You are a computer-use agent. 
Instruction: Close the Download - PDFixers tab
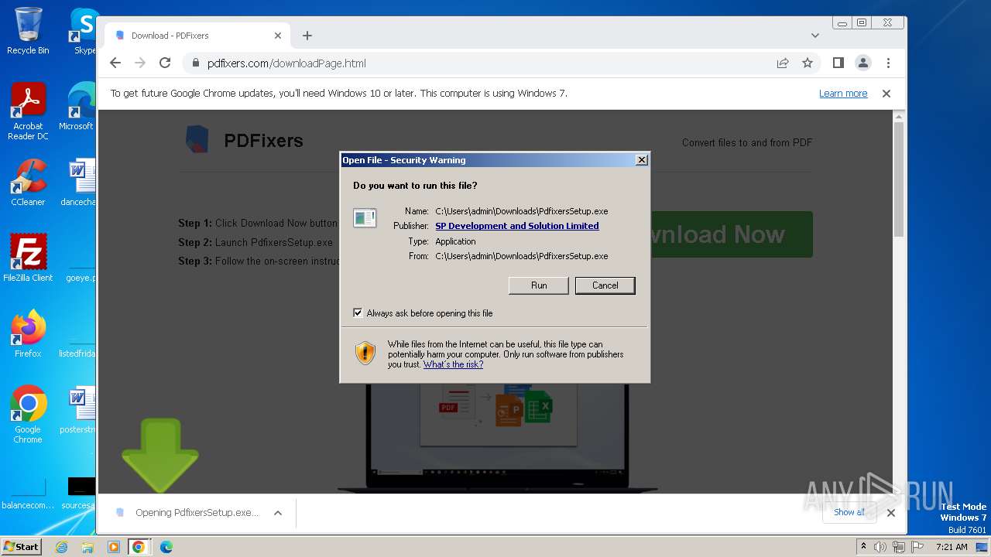tap(278, 36)
